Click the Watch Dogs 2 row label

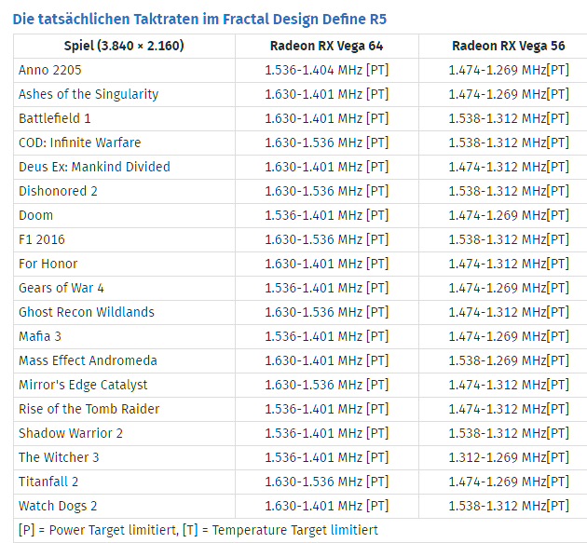pyautogui.click(x=58, y=506)
